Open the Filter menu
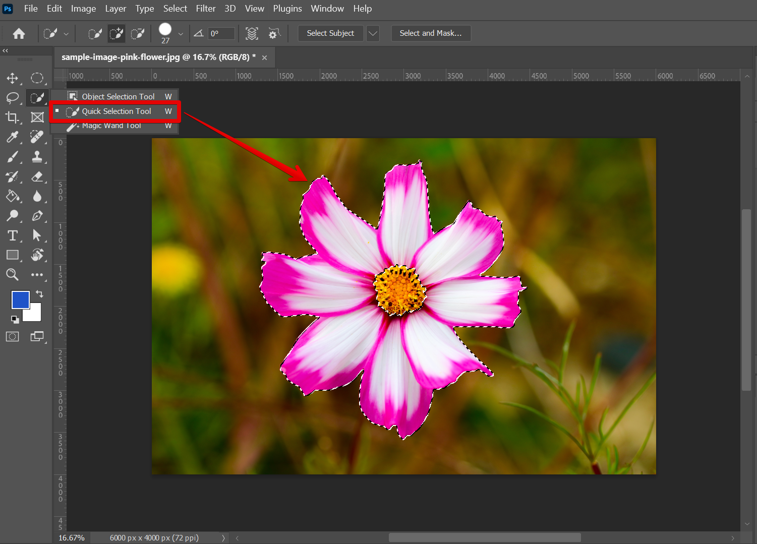The height and width of the screenshot is (544, 757). pyautogui.click(x=205, y=9)
